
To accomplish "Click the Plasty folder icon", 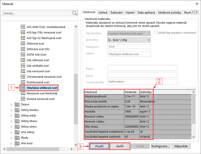I will [x=17, y=138].
